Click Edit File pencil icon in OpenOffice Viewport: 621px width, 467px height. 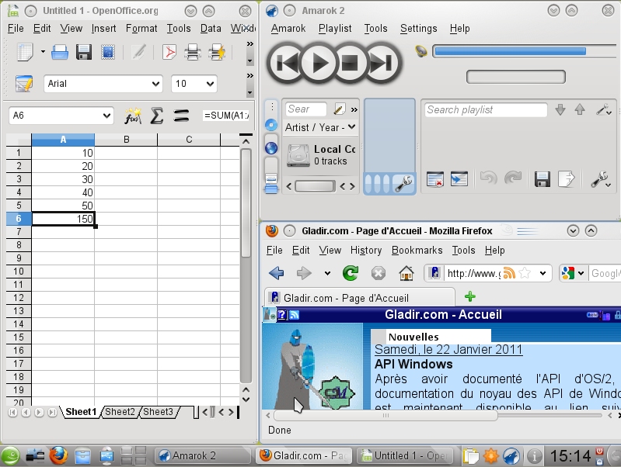(x=138, y=52)
